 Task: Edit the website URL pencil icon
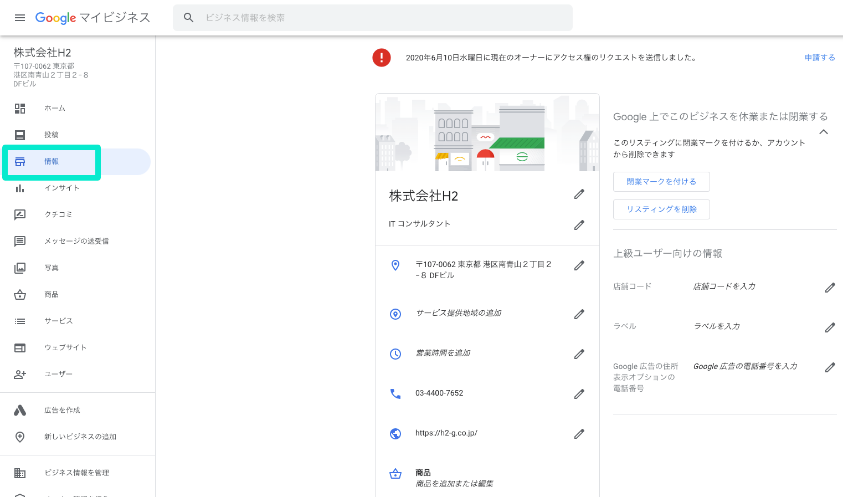click(579, 434)
